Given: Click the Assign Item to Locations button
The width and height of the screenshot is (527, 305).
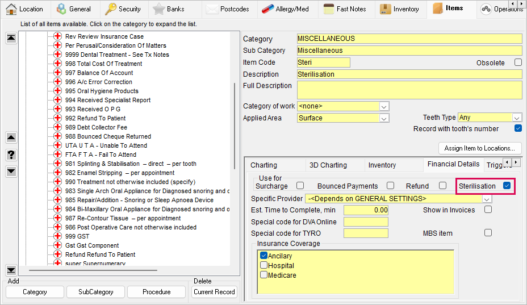Looking at the screenshot, I should 479,148.
